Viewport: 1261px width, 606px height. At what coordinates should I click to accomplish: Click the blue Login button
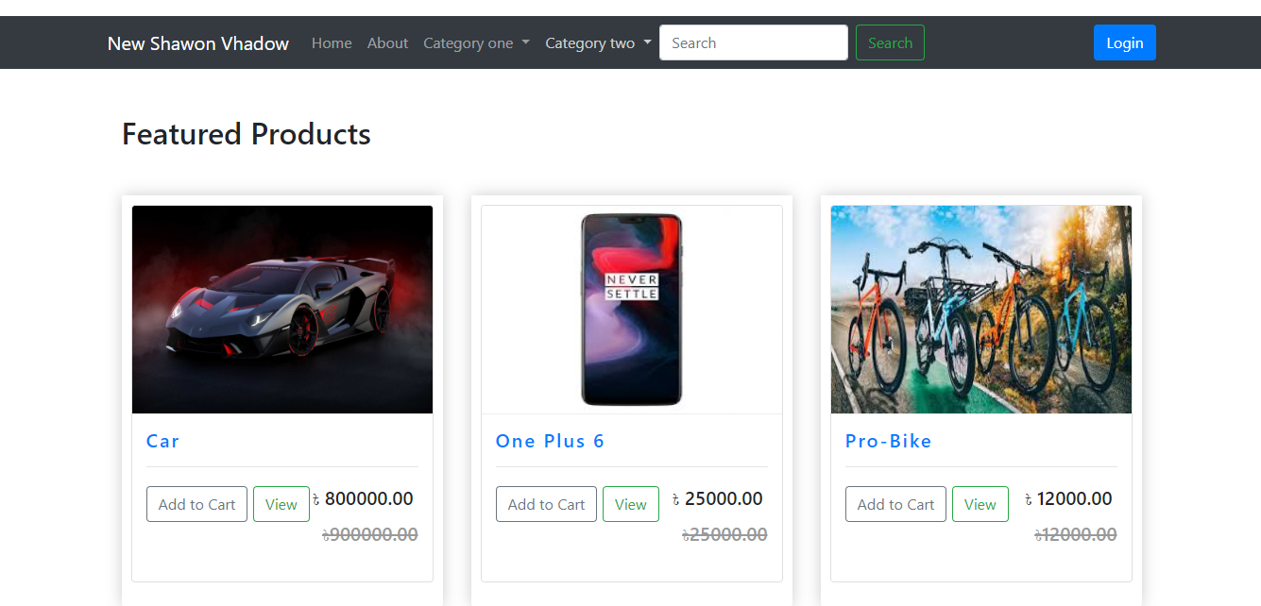point(1124,42)
